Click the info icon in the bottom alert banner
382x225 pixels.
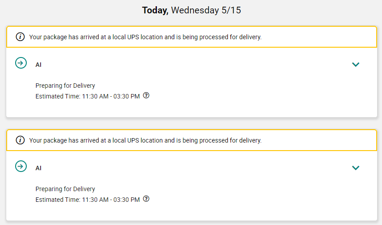click(x=21, y=140)
